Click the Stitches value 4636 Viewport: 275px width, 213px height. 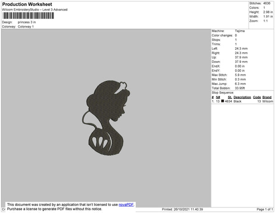pos(267,3)
